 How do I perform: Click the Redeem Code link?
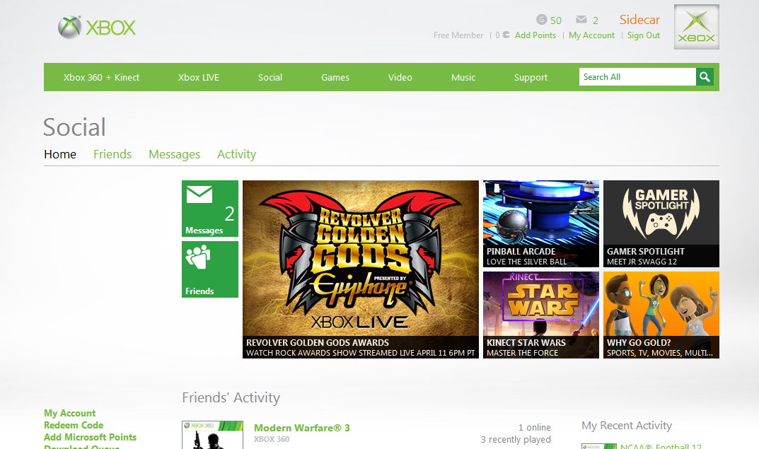pos(74,425)
